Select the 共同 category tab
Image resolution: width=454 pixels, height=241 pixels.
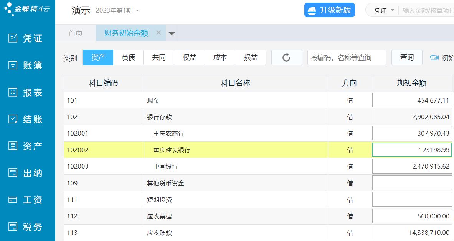pos(158,57)
